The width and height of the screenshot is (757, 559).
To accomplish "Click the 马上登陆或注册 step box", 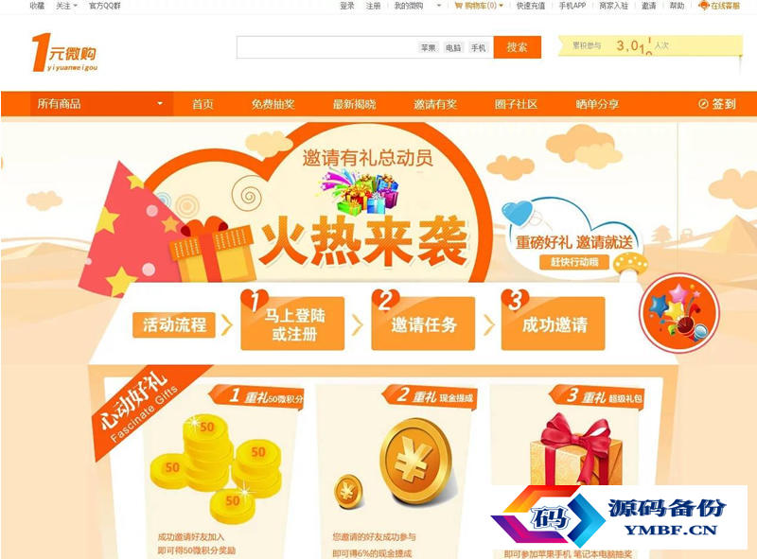I will [292, 323].
